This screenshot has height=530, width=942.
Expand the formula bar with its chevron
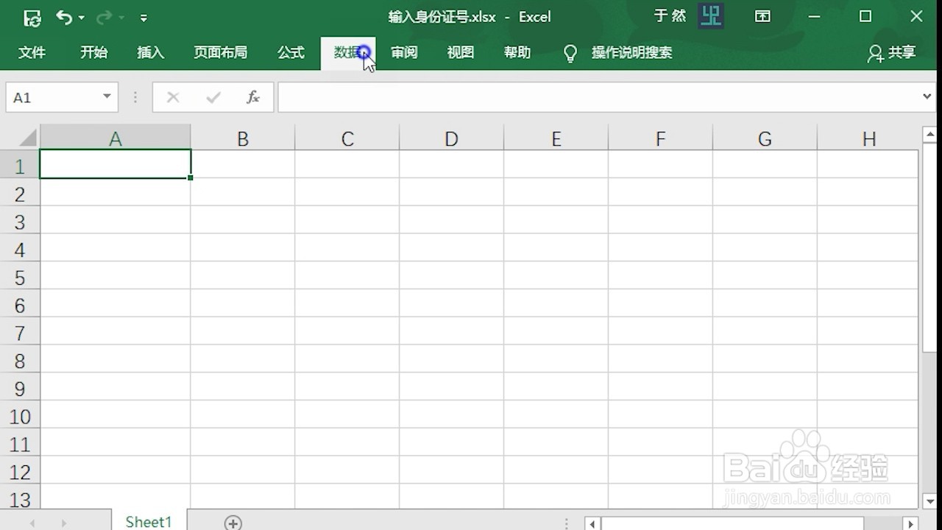point(928,96)
